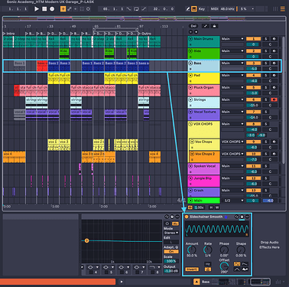Open the Main track 1/2 output dropdown
This screenshot has height=287, width=289.
232,201
